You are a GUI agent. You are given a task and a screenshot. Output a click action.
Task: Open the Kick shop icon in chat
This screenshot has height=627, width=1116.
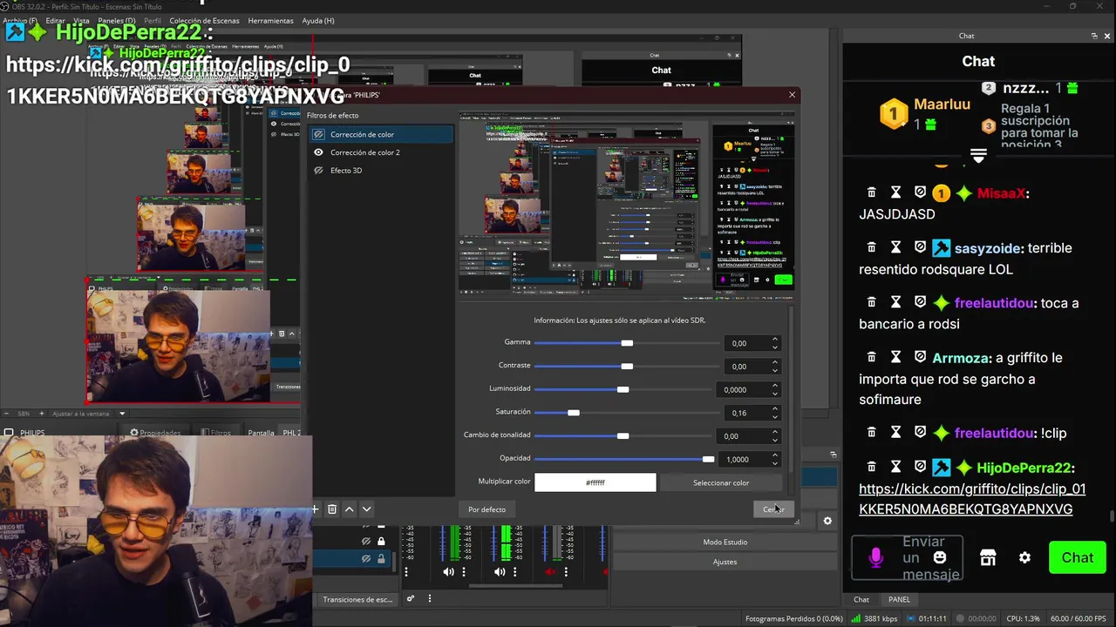[988, 558]
